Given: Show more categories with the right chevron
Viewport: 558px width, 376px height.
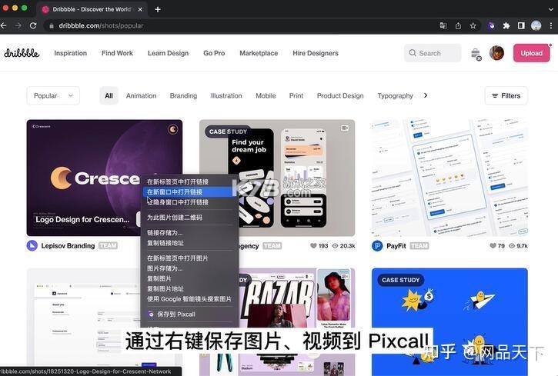Looking at the screenshot, I should [x=426, y=95].
